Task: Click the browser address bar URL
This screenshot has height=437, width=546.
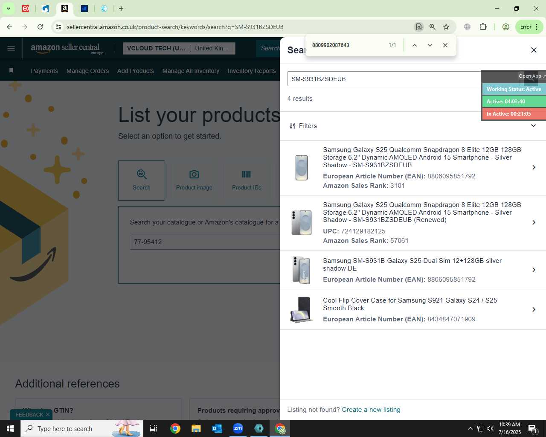Action: [x=175, y=27]
